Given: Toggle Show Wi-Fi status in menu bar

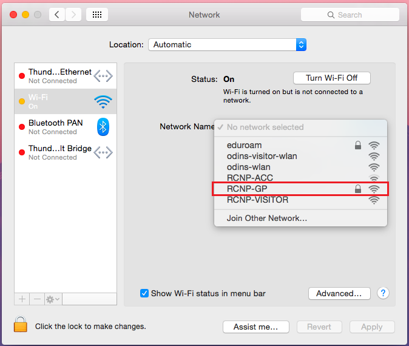Looking at the screenshot, I should 144,293.
